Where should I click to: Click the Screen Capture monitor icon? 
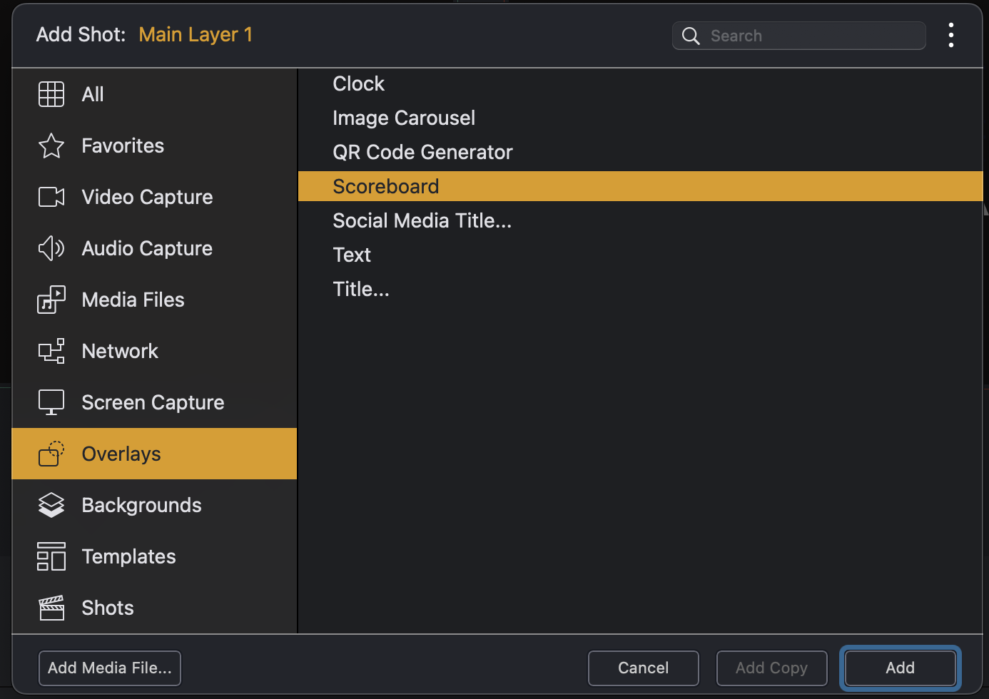pyautogui.click(x=51, y=402)
